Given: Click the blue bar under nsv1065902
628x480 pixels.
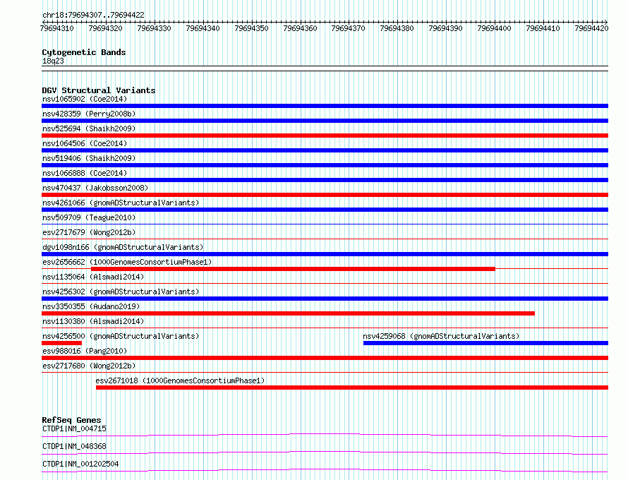Looking at the screenshot, I should pyautogui.click(x=325, y=106).
